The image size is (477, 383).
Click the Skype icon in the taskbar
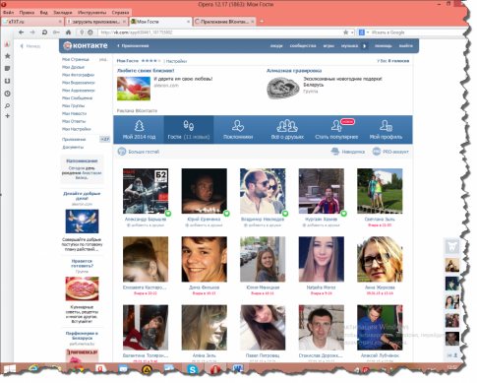[x=192, y=370]
